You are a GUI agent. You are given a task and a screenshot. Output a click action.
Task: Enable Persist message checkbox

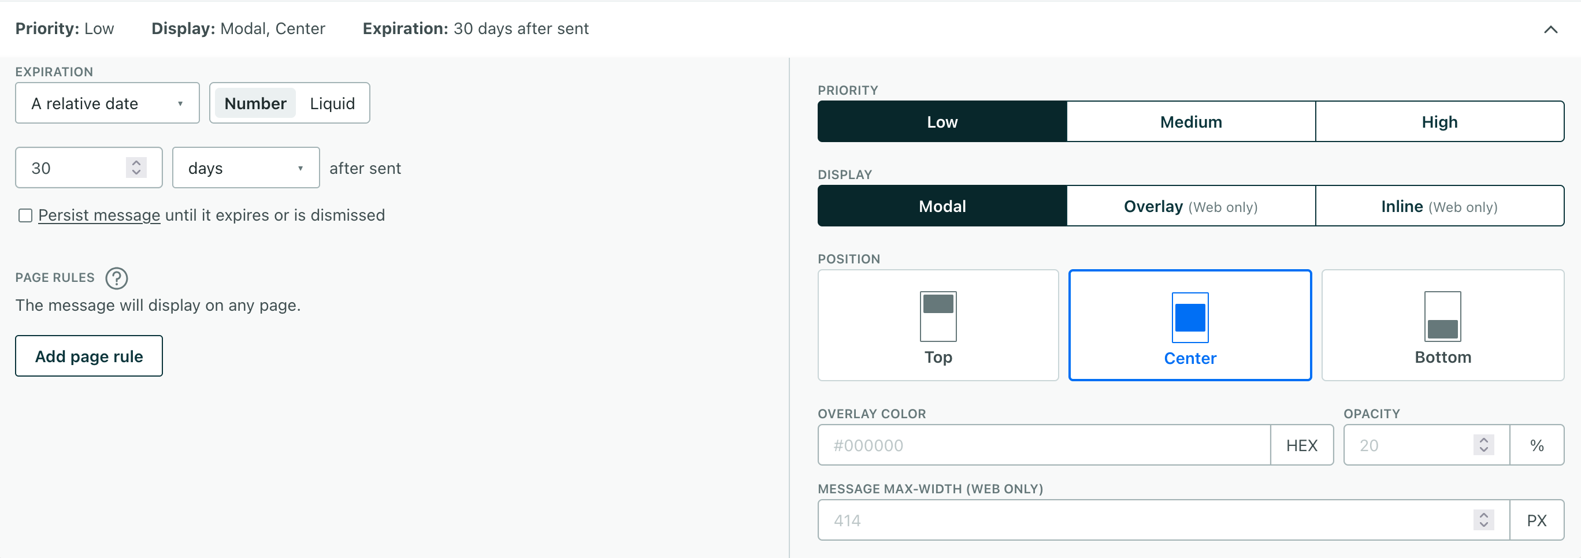pyautogui.click(x=25, y=215)
